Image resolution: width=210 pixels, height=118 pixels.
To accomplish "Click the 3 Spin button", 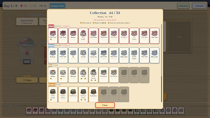I will (27, 80).
